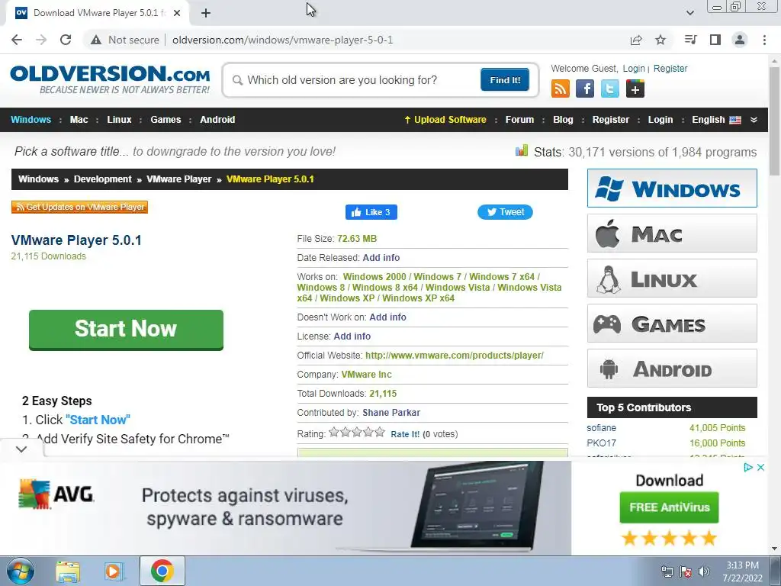Viewport: 781px width, 586px height.
Task: Open the Games nav menu item
Action: click(x=166, y=120)
